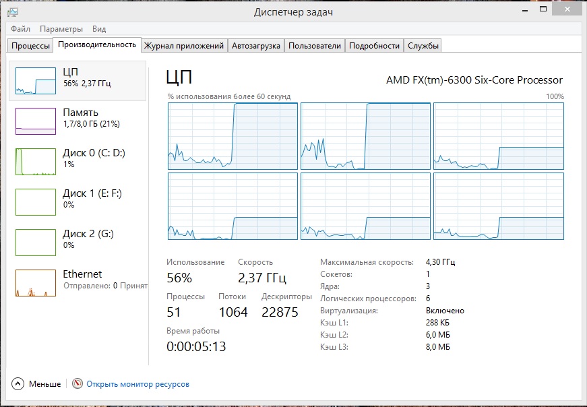Go to the Пользователи tab
Viewport: 587px width, 407px height.
(x=315, y=46)
